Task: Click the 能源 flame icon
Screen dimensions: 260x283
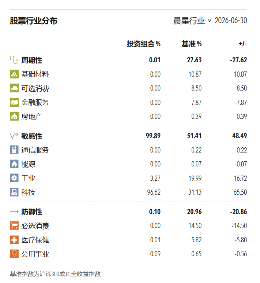Action: [14, 164]
